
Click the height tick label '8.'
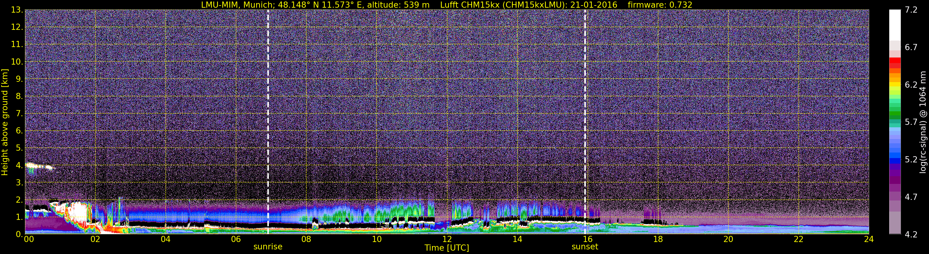[19, 96]
